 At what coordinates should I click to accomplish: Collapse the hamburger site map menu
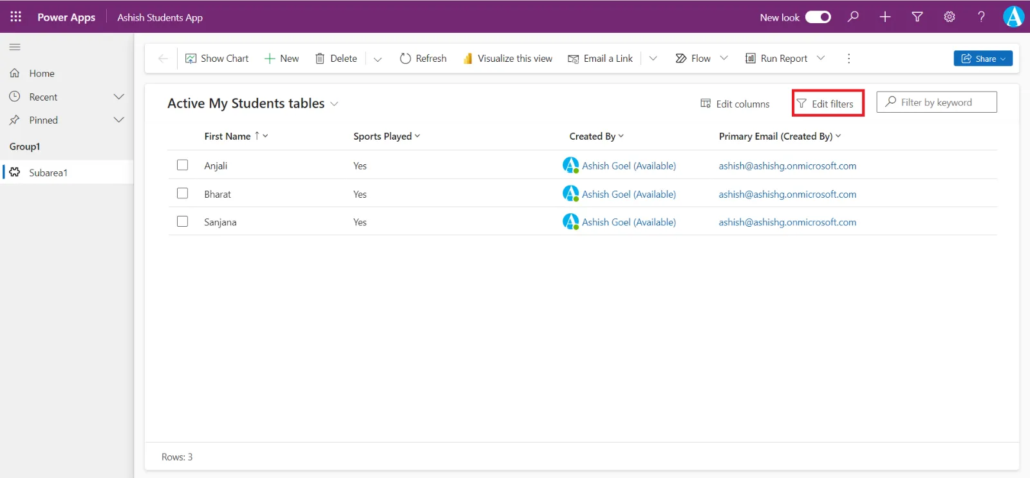[x=15, y=47]
